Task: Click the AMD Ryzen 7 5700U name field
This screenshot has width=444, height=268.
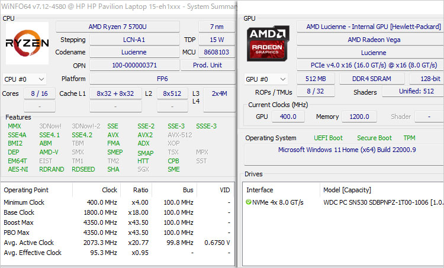Action: pyautogui.click(x=117, y=27)
